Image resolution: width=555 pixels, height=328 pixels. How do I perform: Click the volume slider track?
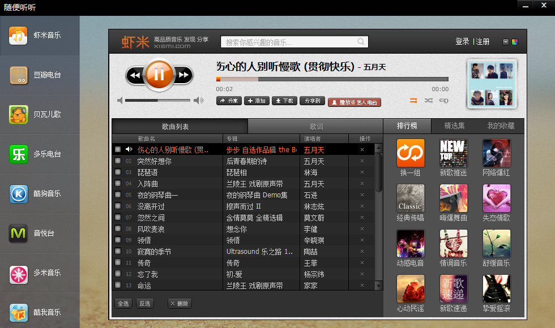(x=157, y=101)
